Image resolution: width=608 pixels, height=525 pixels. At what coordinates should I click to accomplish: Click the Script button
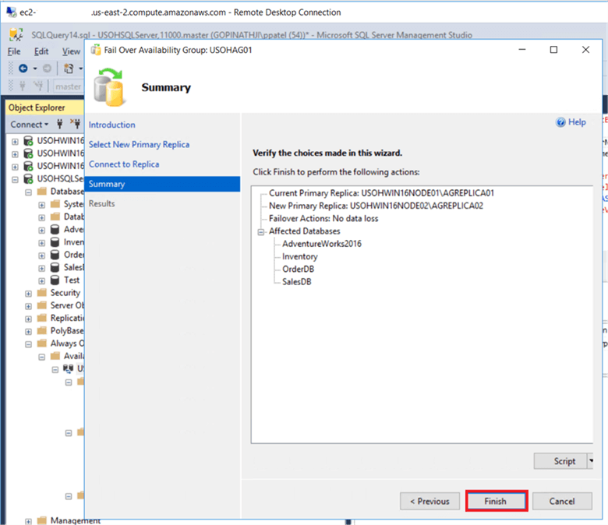(560, 461)
